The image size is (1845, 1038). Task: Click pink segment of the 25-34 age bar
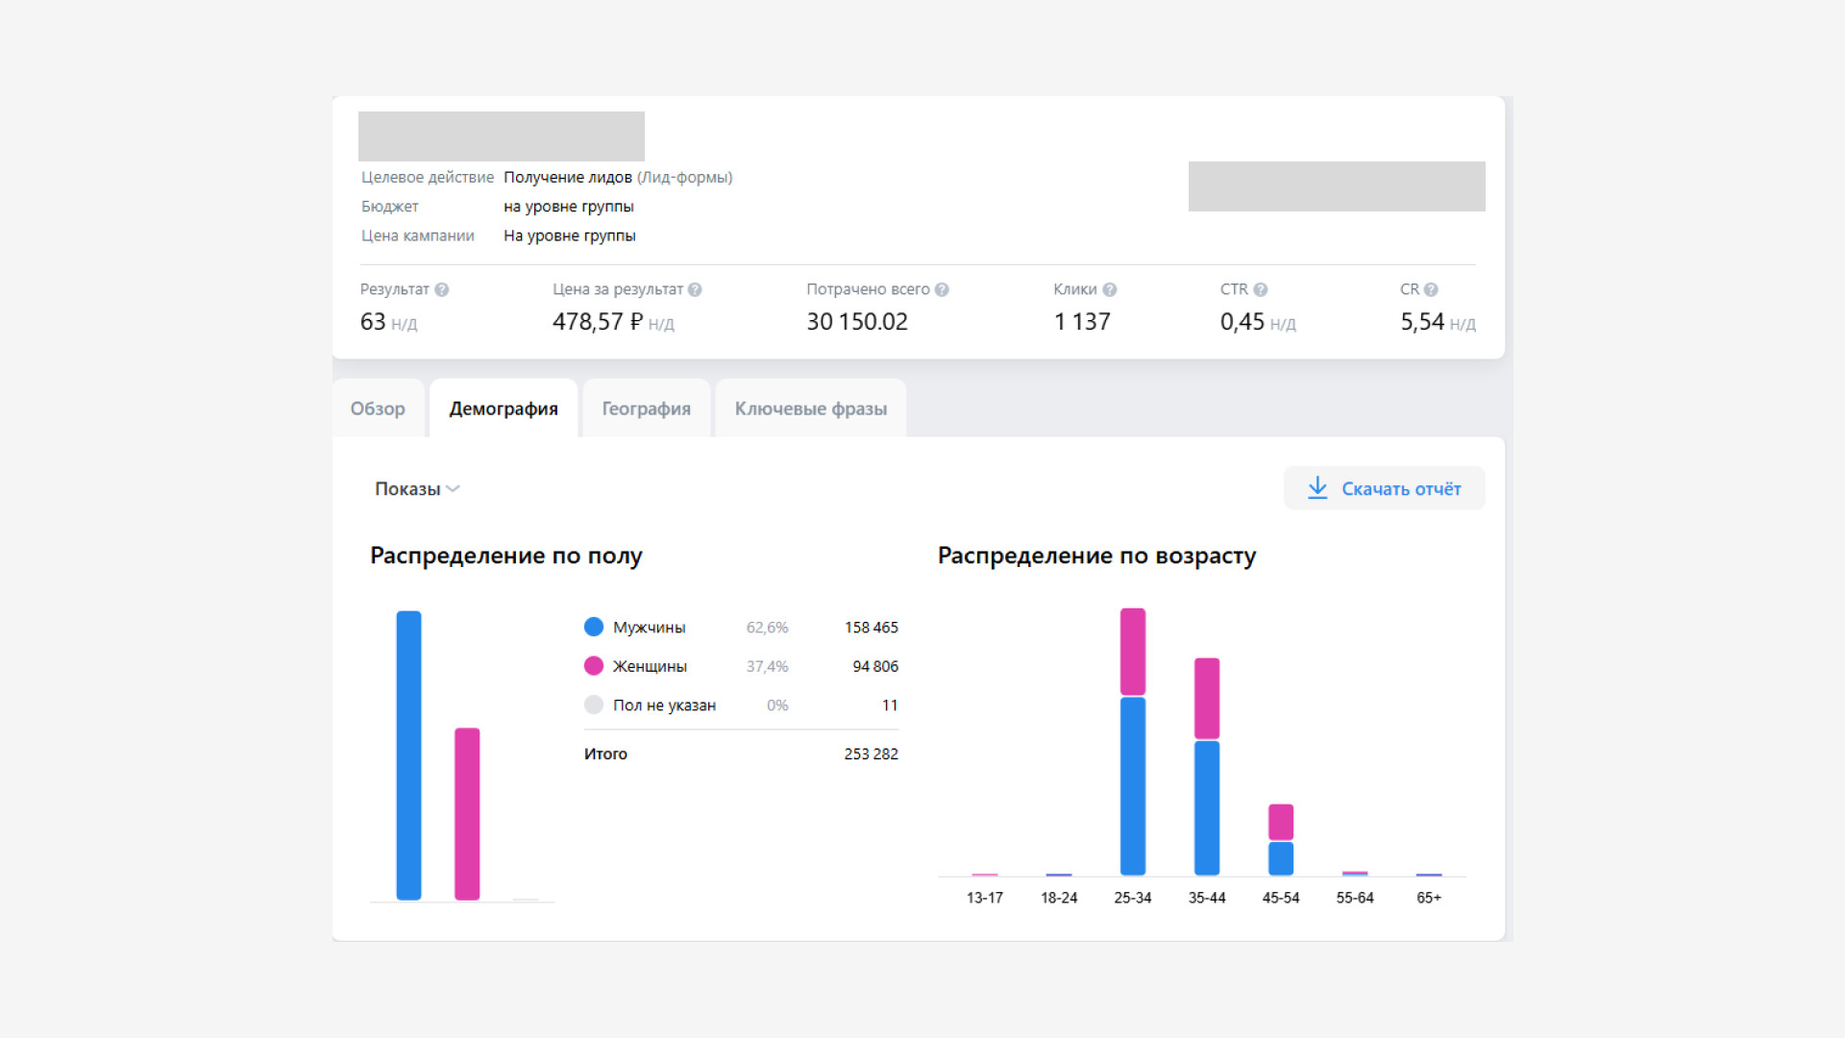[1133, 652]
